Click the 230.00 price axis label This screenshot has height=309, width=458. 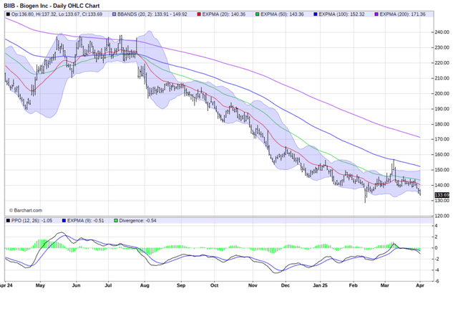442,47
